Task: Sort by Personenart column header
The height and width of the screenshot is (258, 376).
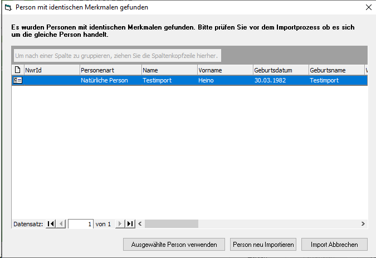Action: pyautogui.click(x=110, y=70)
